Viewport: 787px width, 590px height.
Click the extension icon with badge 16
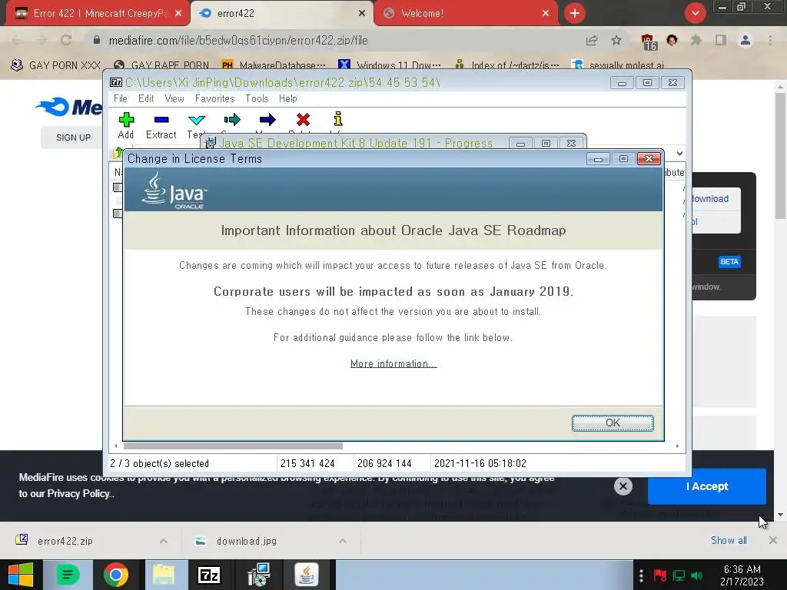649,42
